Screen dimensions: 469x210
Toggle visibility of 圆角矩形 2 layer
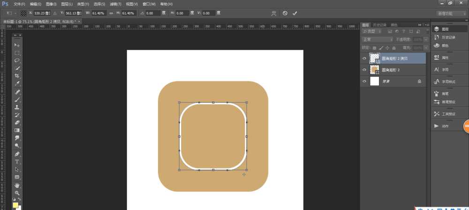pyautogui.click(x=364, y=70)
